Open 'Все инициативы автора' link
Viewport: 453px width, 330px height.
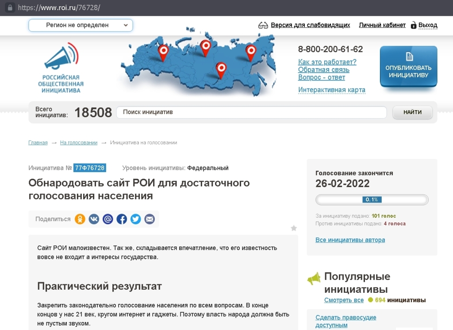click(350, 240)
